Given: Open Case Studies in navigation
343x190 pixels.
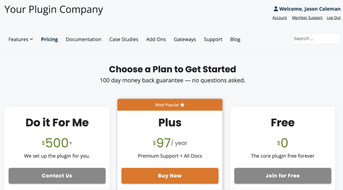Looking at the screenshot, I should 124,39.
